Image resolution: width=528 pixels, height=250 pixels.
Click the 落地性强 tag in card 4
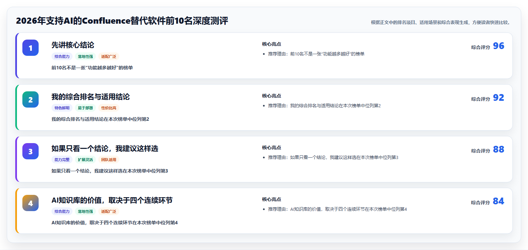point(85,212)
